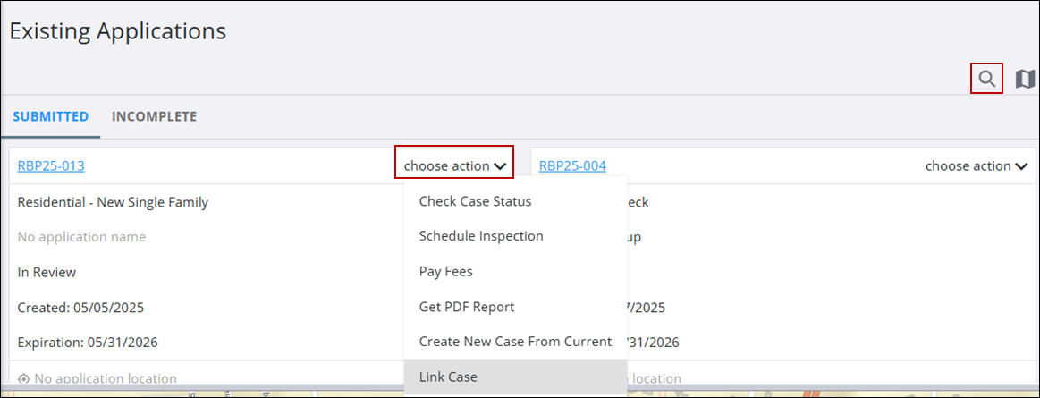Select Check Case Status menu option
The height and width of the screenshot is (398, 1040).
click(x=515, y=201)
